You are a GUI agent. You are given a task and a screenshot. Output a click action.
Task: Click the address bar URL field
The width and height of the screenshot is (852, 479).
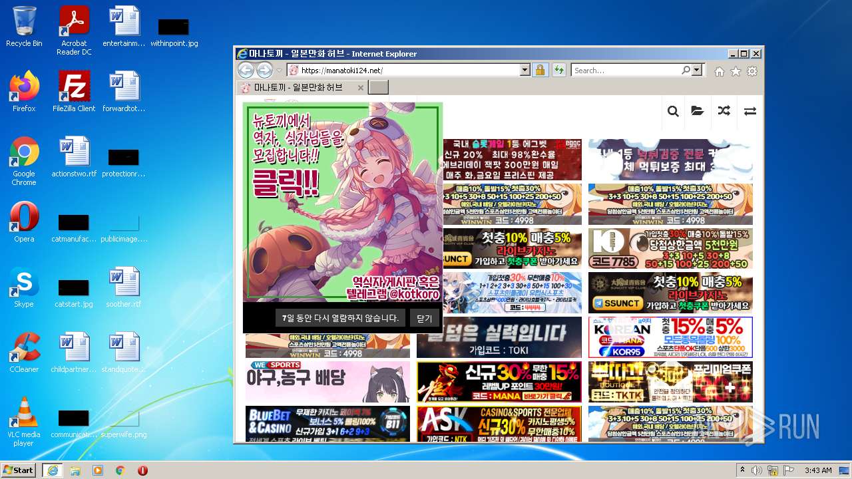(408, 70)
